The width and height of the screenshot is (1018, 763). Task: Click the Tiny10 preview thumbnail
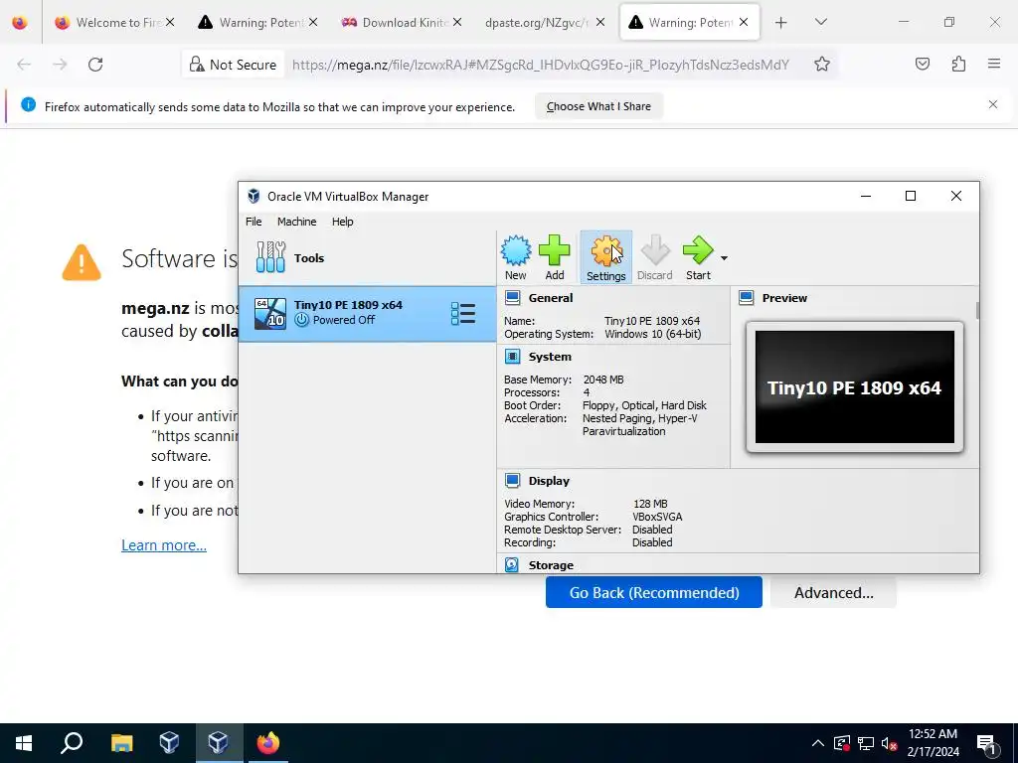854,387
